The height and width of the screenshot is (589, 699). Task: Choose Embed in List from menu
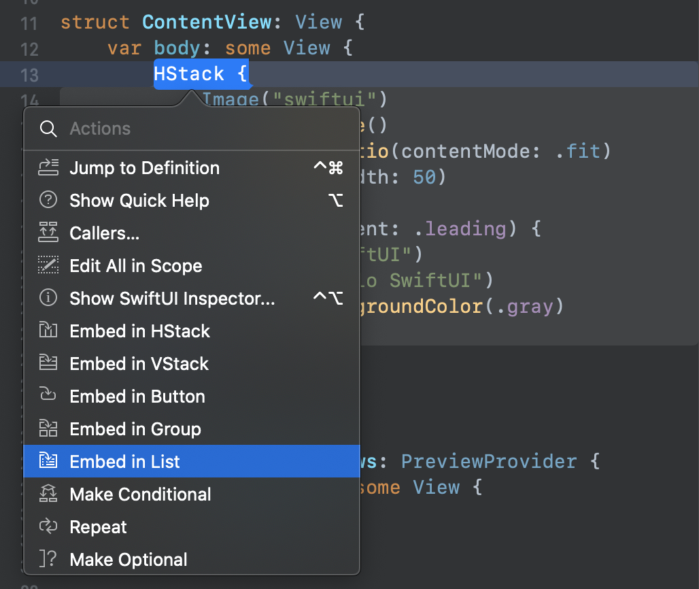pyautogui.click(x=125, y=462)
